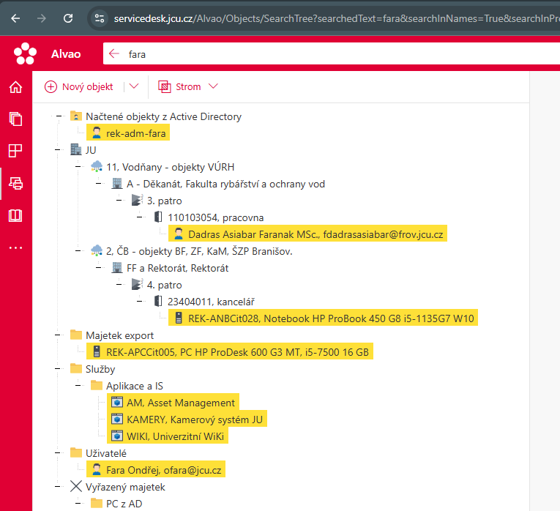This screenshot has height=511, width=560.
Task: Click the stacked documents sidebar icon
Action: pyautogui.click(x=15, y=119)
